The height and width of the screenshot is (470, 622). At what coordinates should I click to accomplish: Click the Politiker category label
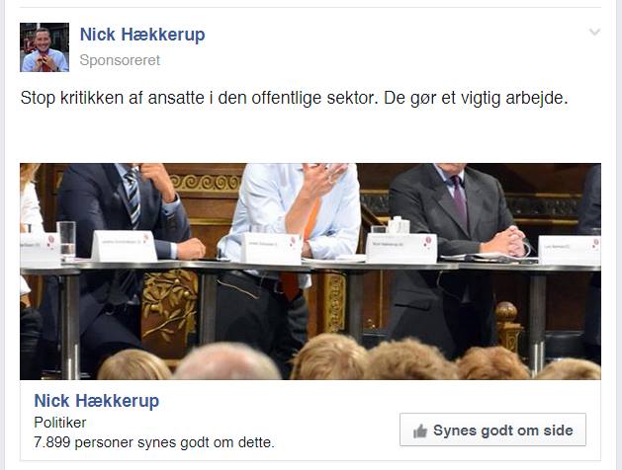tap(60, 423)
